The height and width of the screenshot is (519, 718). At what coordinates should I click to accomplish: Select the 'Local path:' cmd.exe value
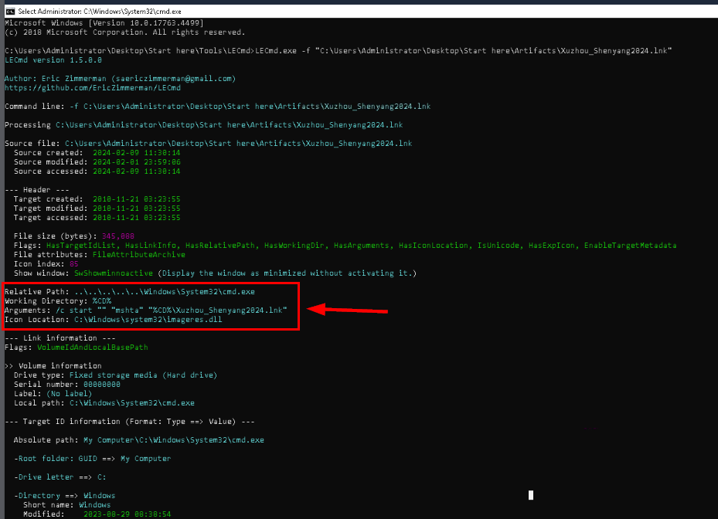132,402
